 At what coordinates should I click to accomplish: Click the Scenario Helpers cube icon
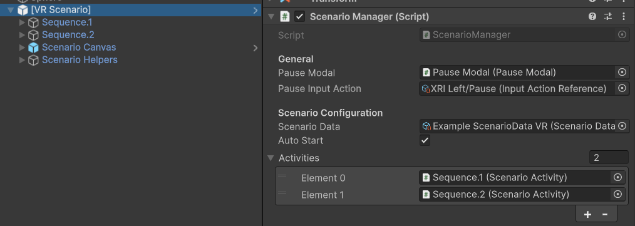click(33, 60)
